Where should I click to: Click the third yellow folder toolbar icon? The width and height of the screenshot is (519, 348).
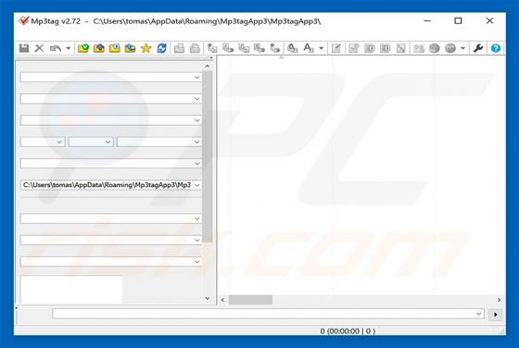(x=115, y=48)
